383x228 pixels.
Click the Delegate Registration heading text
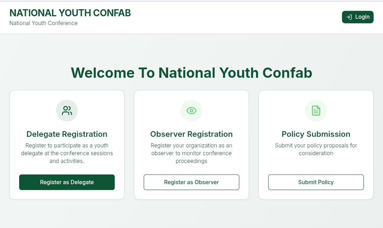pyautogui.click(x=67, y=134)
